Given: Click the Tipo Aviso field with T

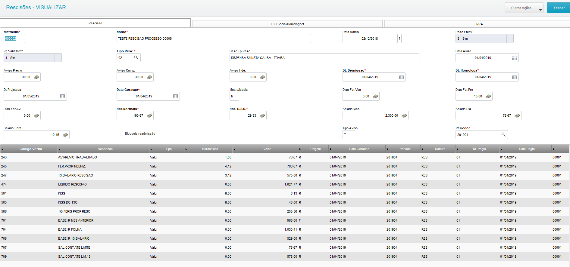Looking at the screenshot, I should pyautogui.click(x=349, y=135).
